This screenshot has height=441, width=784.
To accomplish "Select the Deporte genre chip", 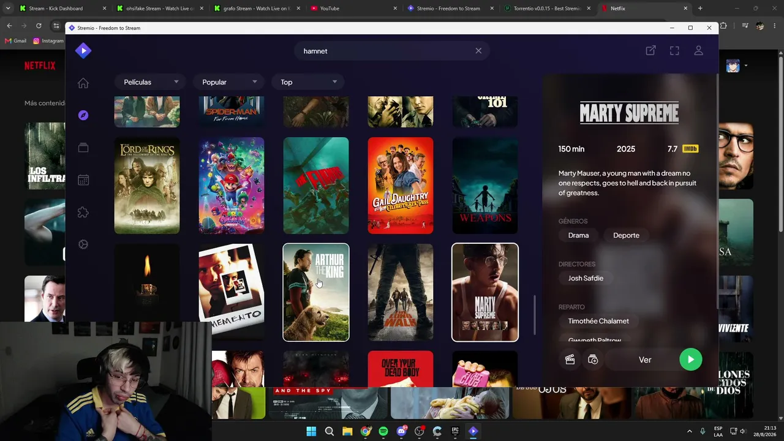I will (626, 235).
